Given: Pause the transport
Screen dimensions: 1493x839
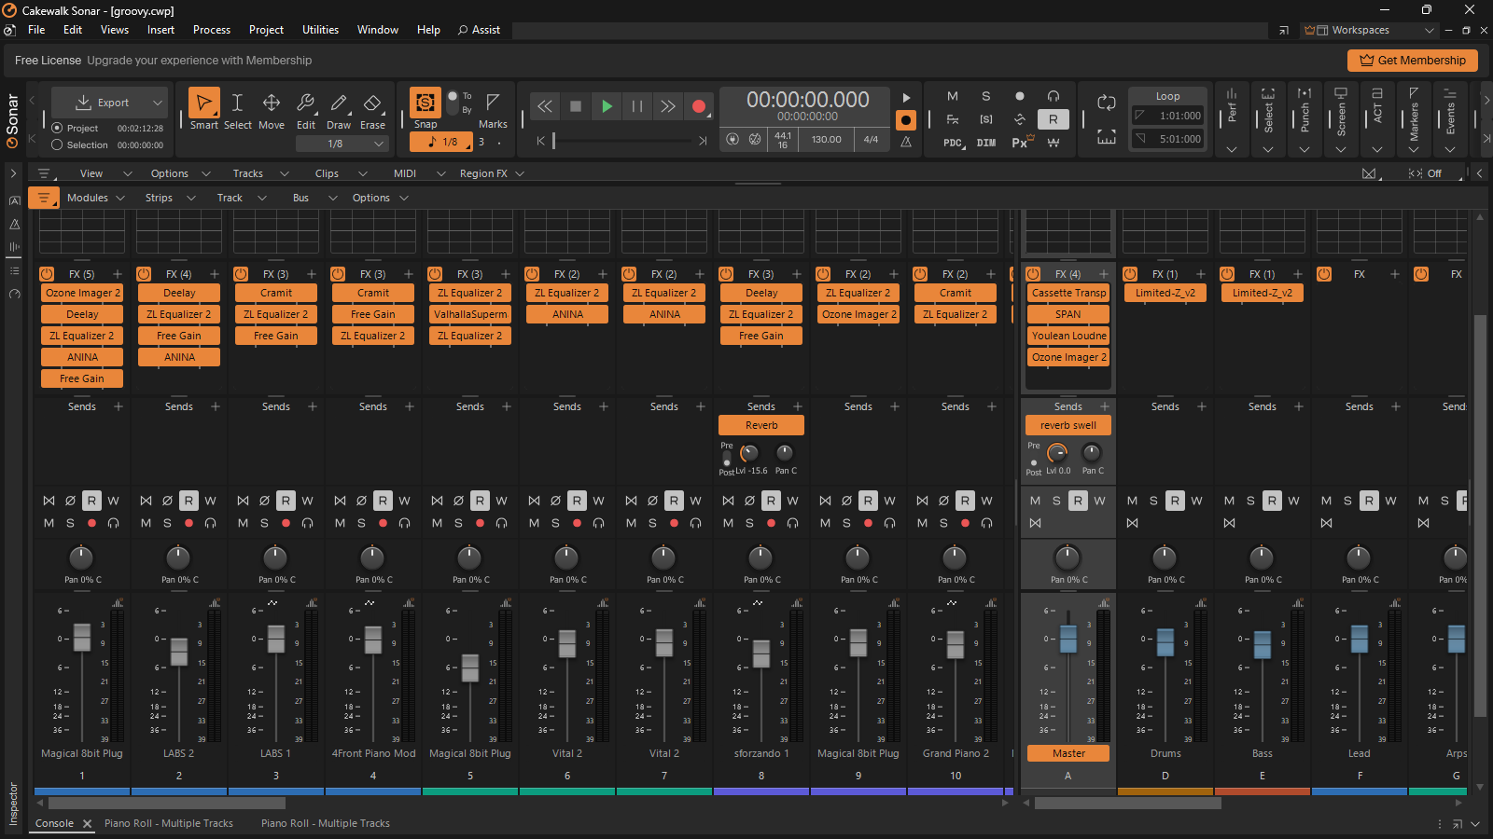Looking at the screenshot, I should point(637,106).
